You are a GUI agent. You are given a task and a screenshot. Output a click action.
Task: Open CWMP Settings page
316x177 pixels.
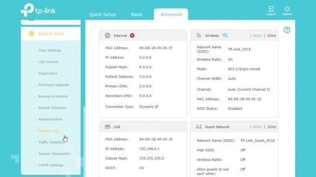[51, 165]
